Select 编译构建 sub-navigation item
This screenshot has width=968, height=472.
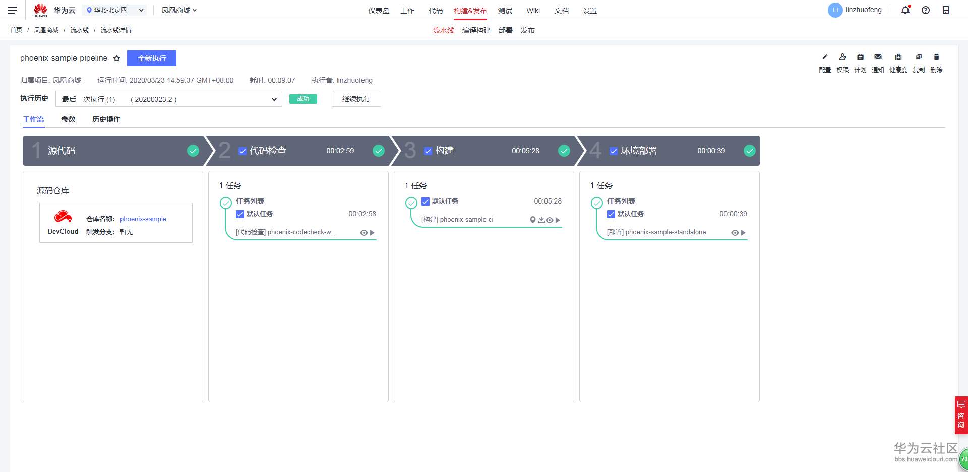pyautogui.click(x=476, y=30)
